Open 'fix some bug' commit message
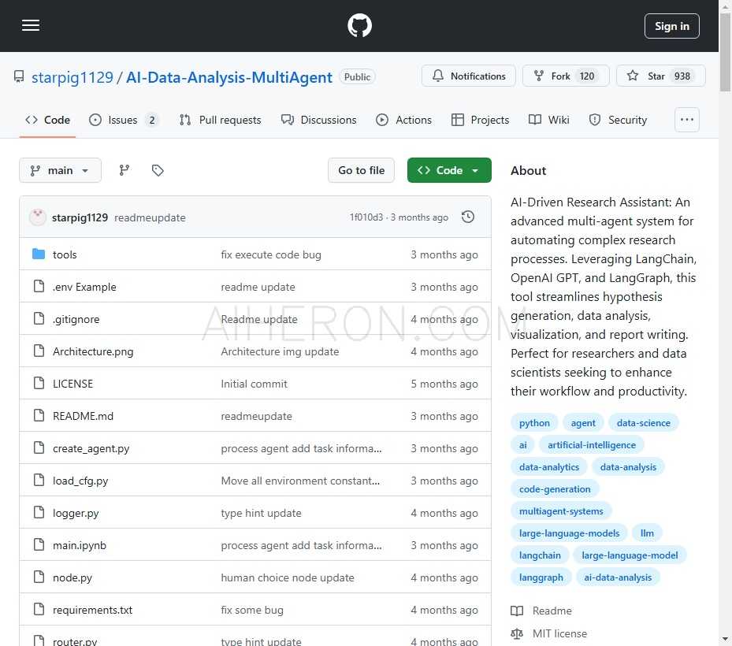 tap(251, 610)
